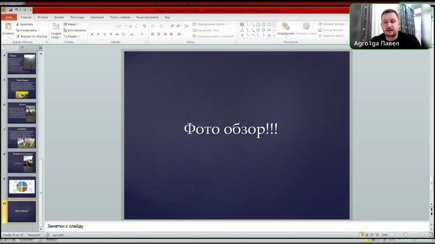
Task: Click the Reset slide (Восстановить) command
Action: click(75, 30)
